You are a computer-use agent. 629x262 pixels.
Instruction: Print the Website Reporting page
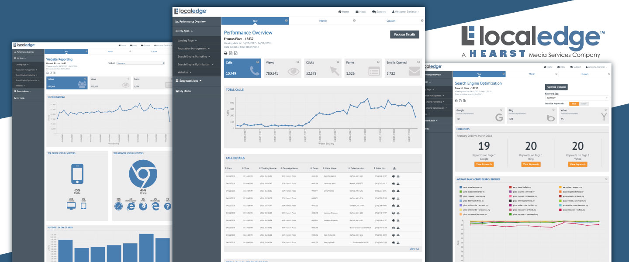point(47,73)
